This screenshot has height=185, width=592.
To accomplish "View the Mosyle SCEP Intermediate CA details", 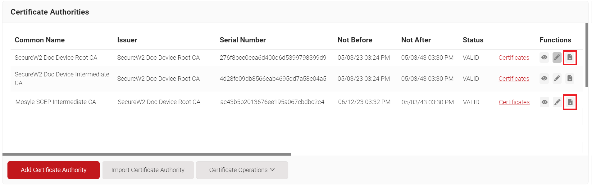I will tap(544, 102).
